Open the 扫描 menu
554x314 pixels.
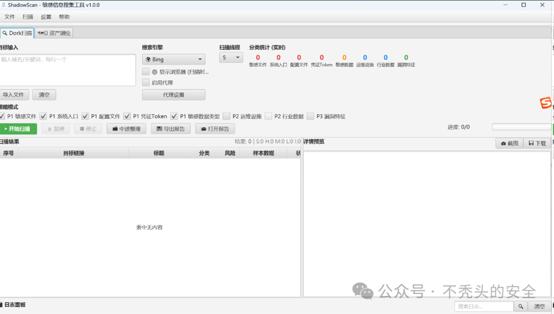click(x=28, y=16)
